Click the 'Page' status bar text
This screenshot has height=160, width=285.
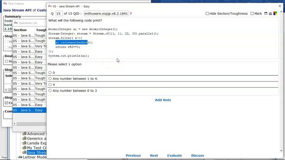tap(4, 157)
